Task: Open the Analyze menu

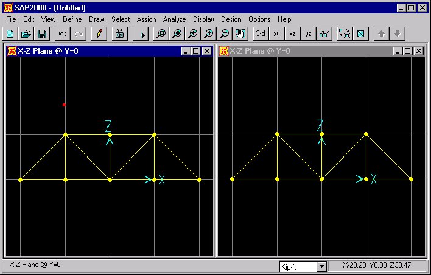Action: tap(174, 19)
